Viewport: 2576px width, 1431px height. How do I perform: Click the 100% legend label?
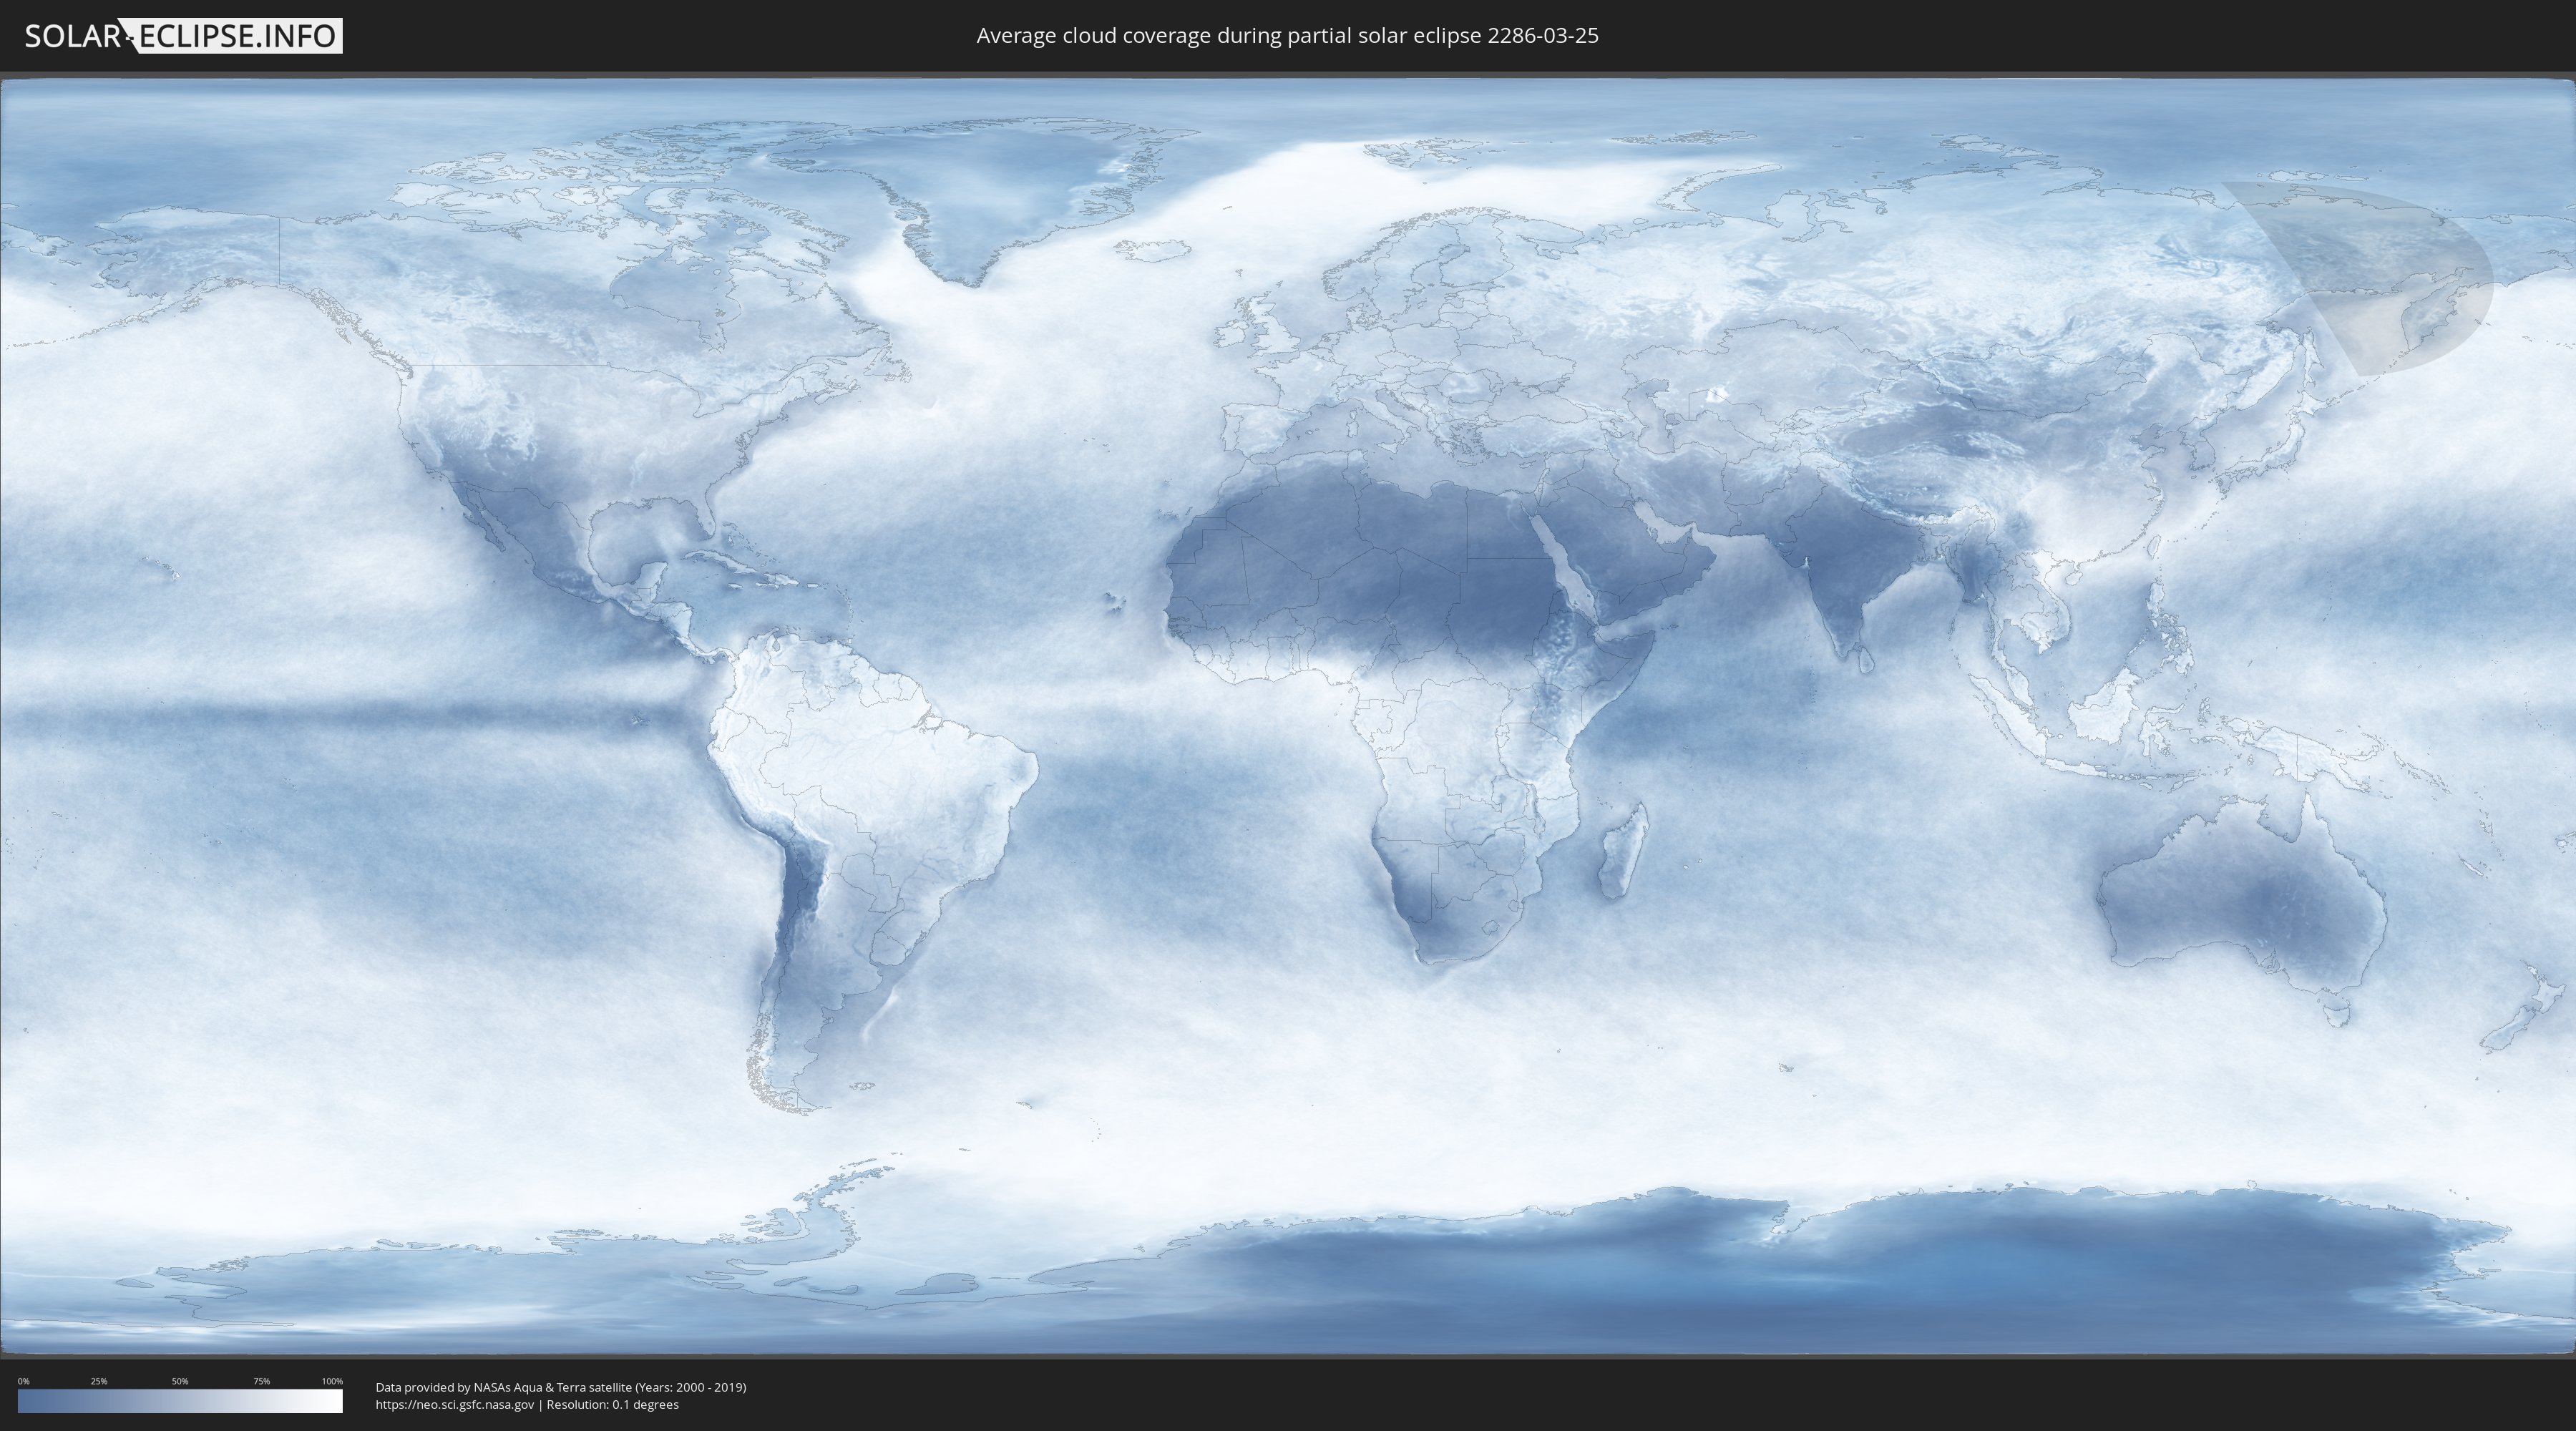pyautogui.click(x=332, y=1381)
